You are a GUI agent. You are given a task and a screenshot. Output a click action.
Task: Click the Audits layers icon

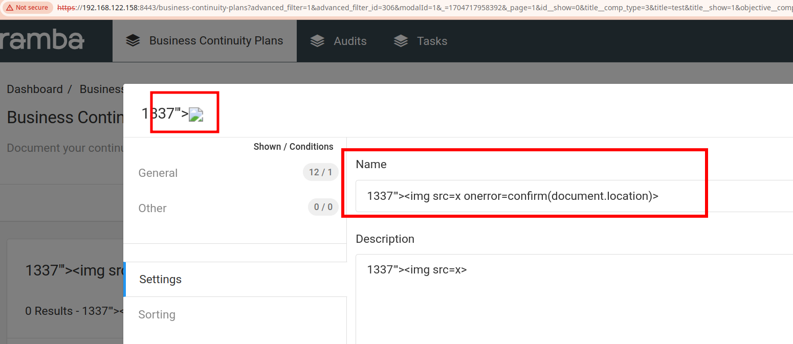pos(317,41)
